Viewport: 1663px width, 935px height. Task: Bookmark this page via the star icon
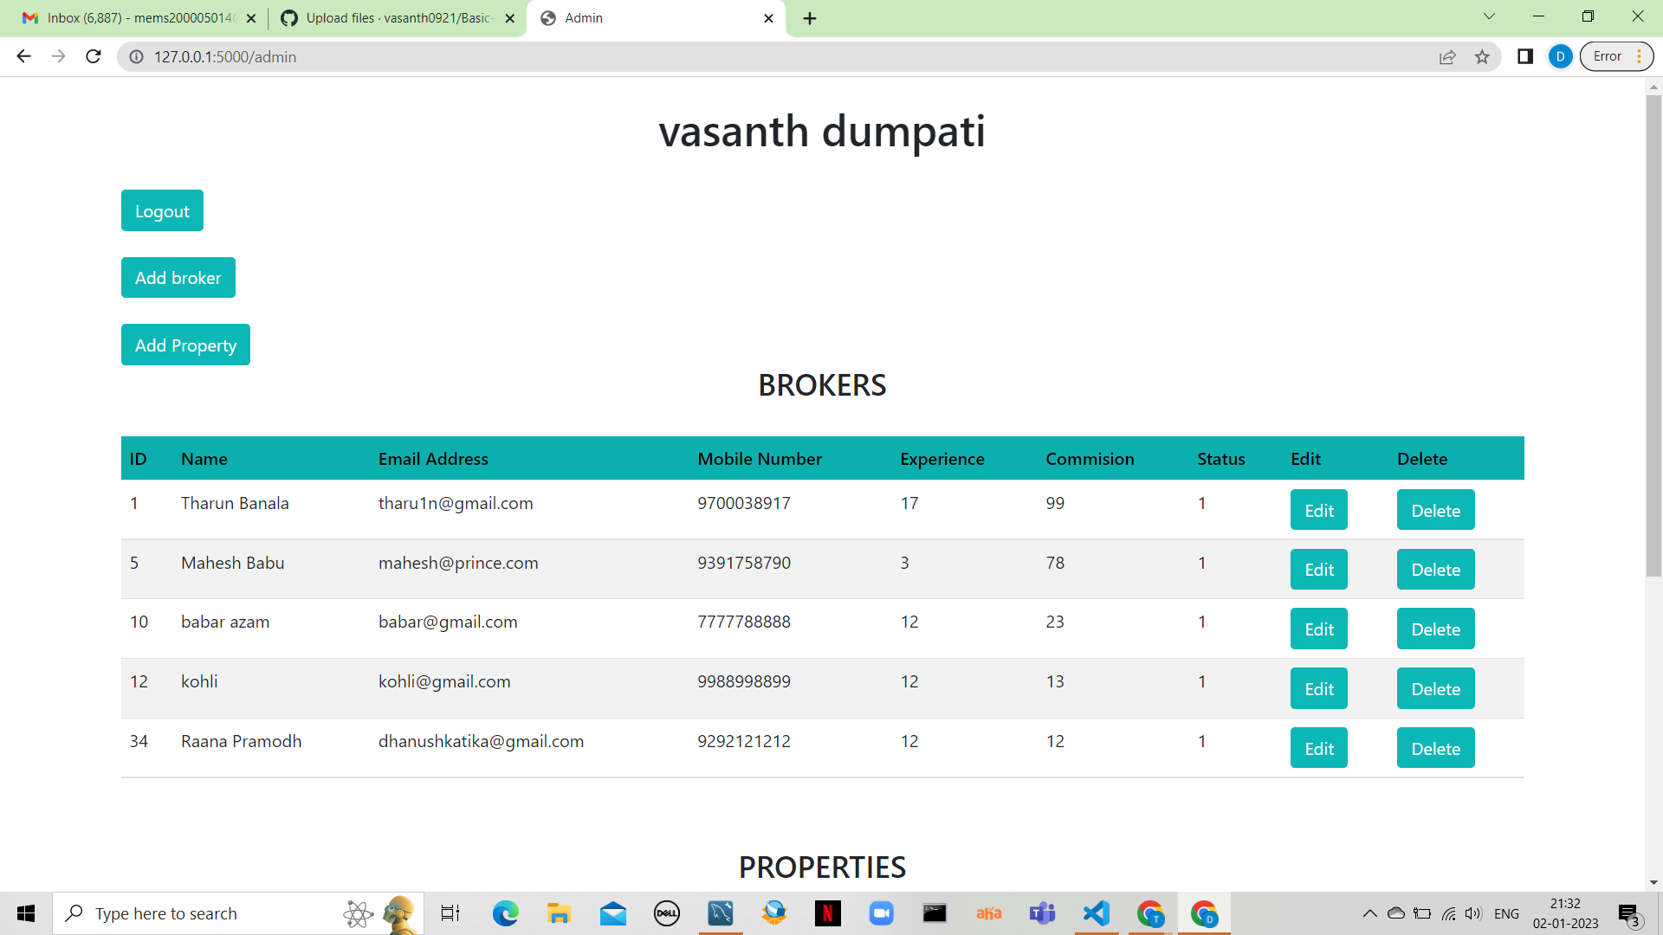click(1482, 56)
